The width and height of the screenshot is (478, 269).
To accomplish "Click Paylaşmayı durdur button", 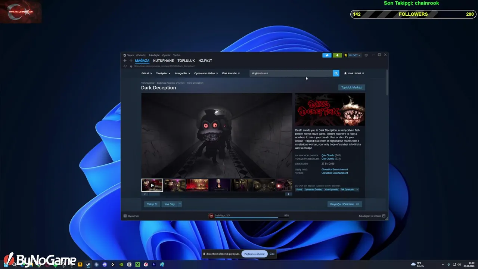I will [x=255, y=254].
